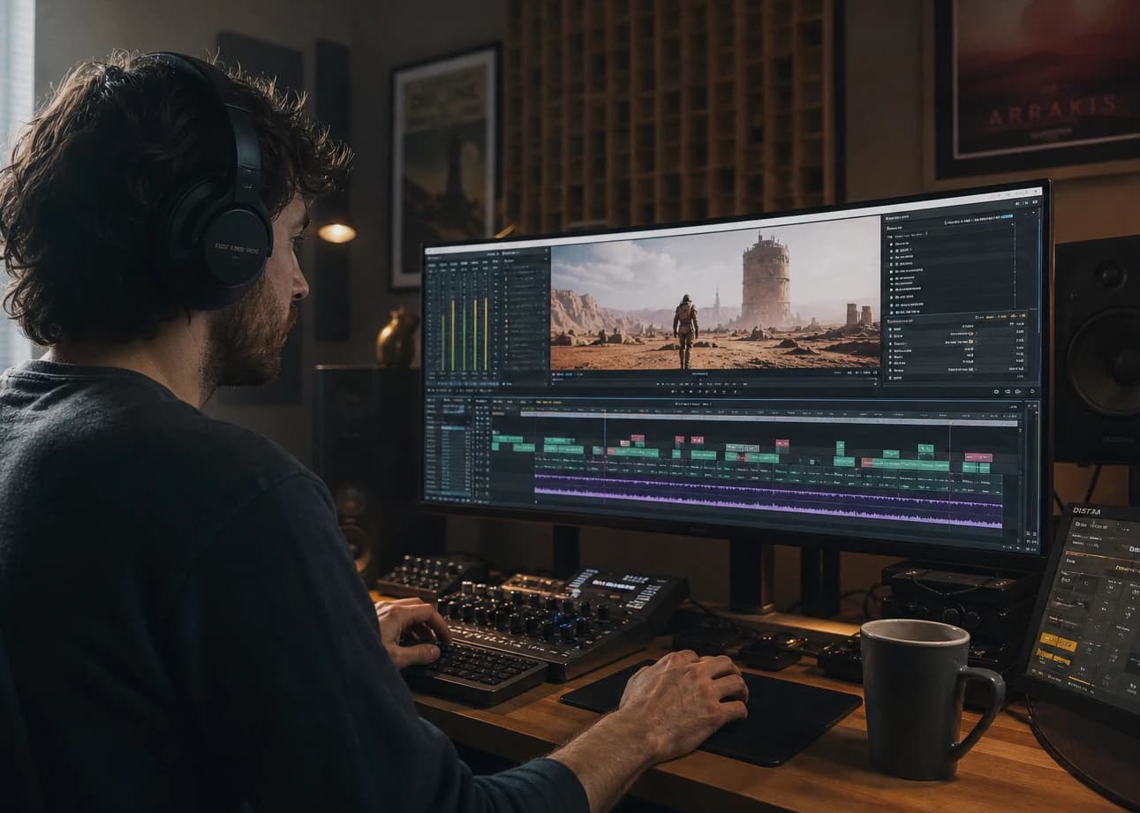The width and height of the screenshot is (1140, 813).
Task: Click the yellow marker on the timeline ruler
Action: (x=951, y=423)
